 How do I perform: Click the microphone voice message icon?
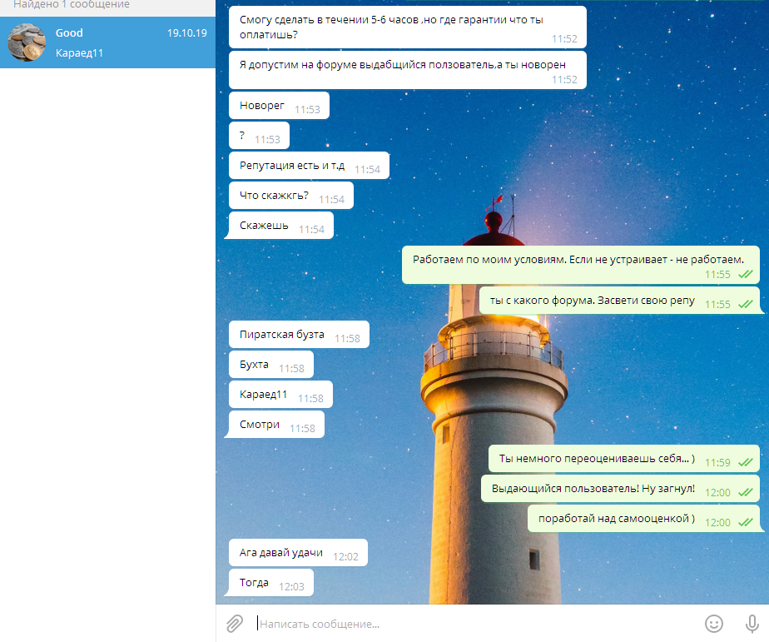[752, 624]
